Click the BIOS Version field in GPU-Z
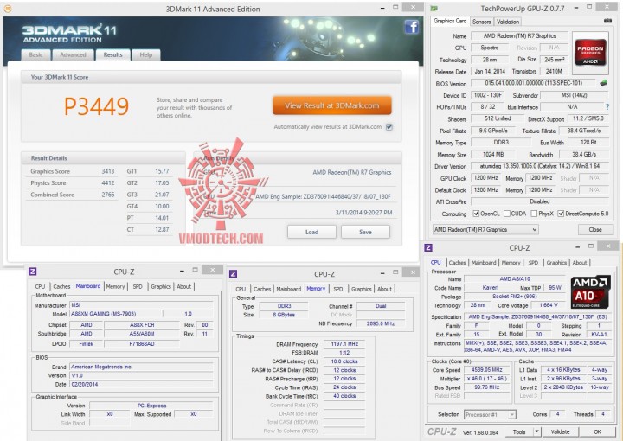The height and width of the screenshot is (441, 623). point(533,83)
